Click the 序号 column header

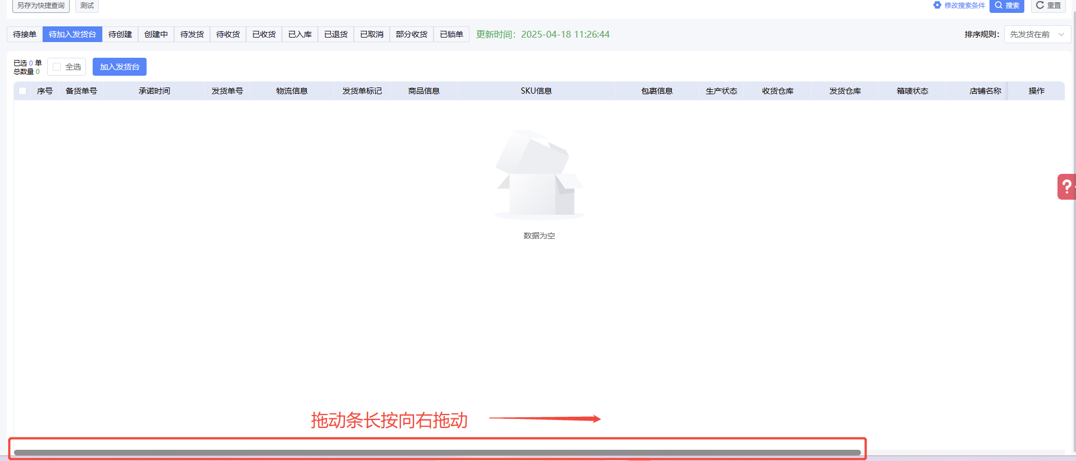[45, 91]
